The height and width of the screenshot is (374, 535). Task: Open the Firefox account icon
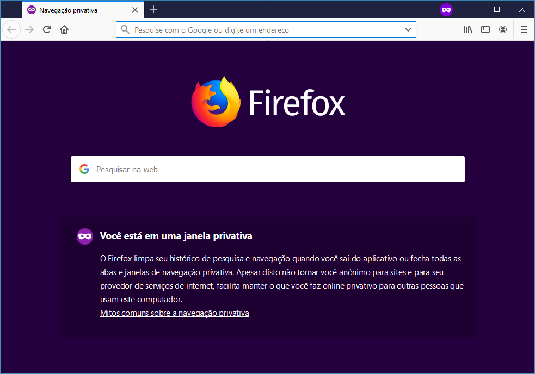point(502,30)
